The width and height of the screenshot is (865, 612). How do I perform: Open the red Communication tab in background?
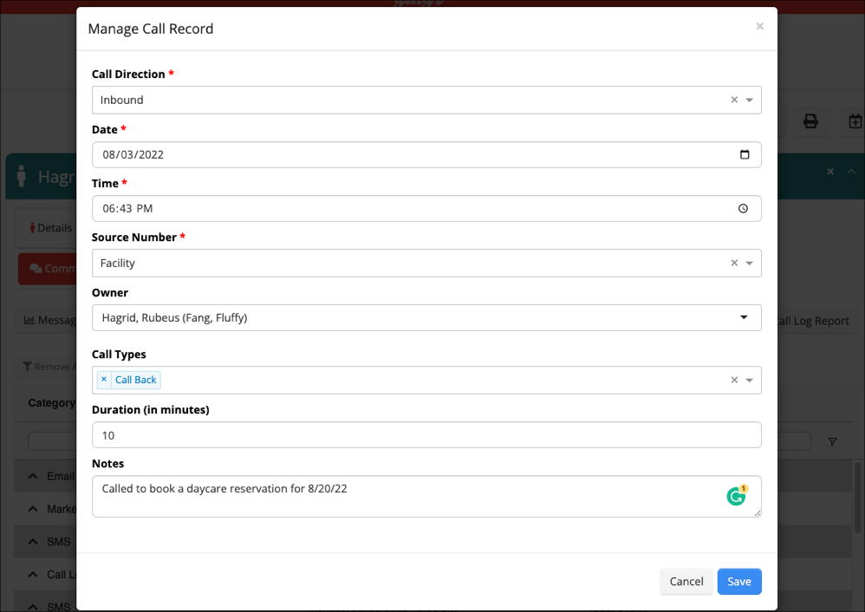(49, 269)
